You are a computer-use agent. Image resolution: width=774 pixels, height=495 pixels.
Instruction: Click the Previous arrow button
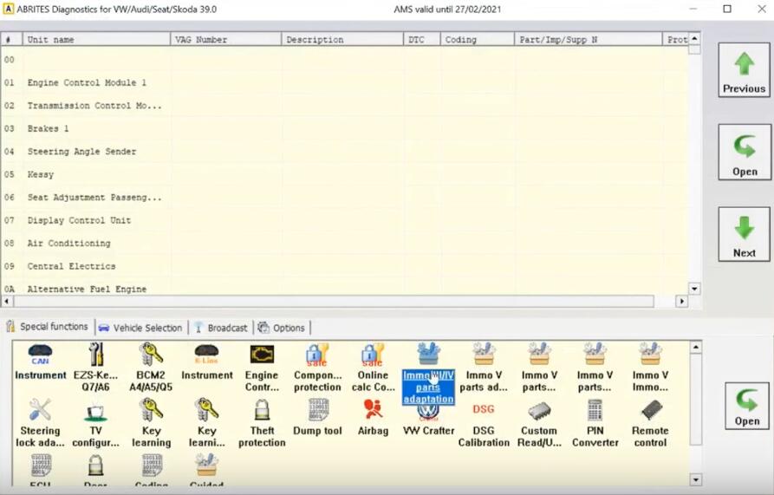(744, 69)
